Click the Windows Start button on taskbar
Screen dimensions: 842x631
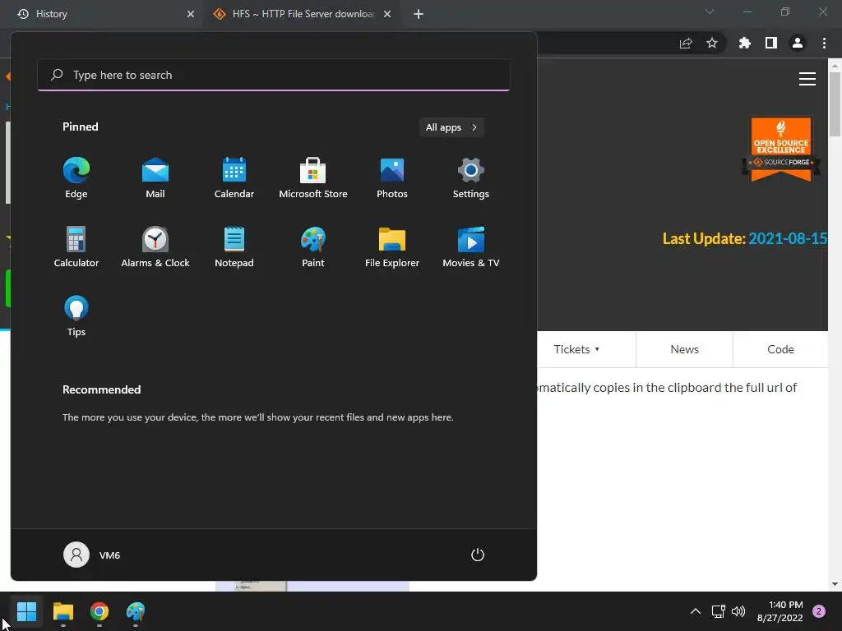pyautogui.click(x=26, y=611)
